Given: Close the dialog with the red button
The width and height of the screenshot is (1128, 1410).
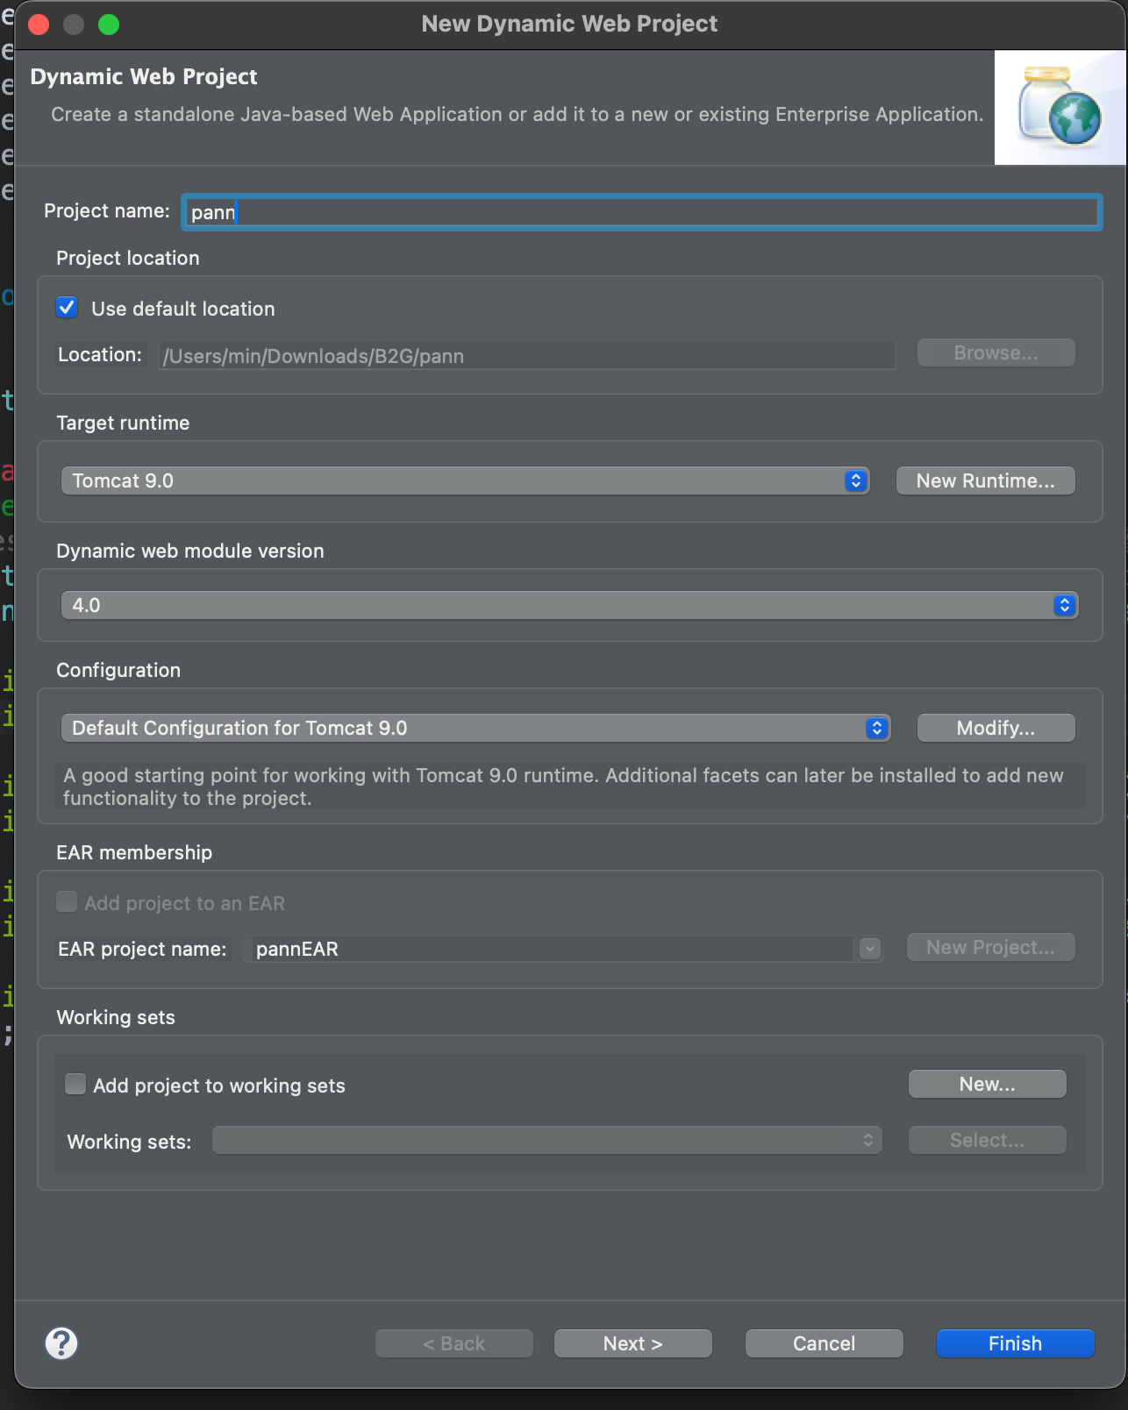Looking at the screenshot, I should pyautogui.click(x=39, y=25).
